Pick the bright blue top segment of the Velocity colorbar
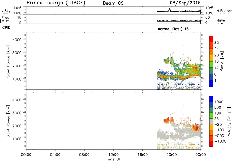232x161 pixels. pyautogui.click(x=211, y=99)
